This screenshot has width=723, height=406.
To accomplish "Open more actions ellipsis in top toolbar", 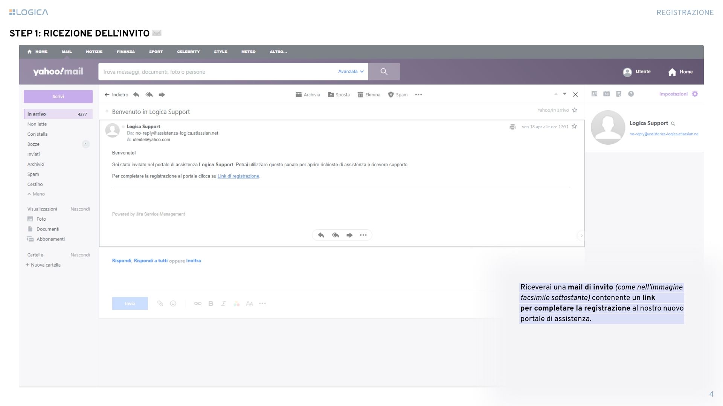I will click(418, 95).
